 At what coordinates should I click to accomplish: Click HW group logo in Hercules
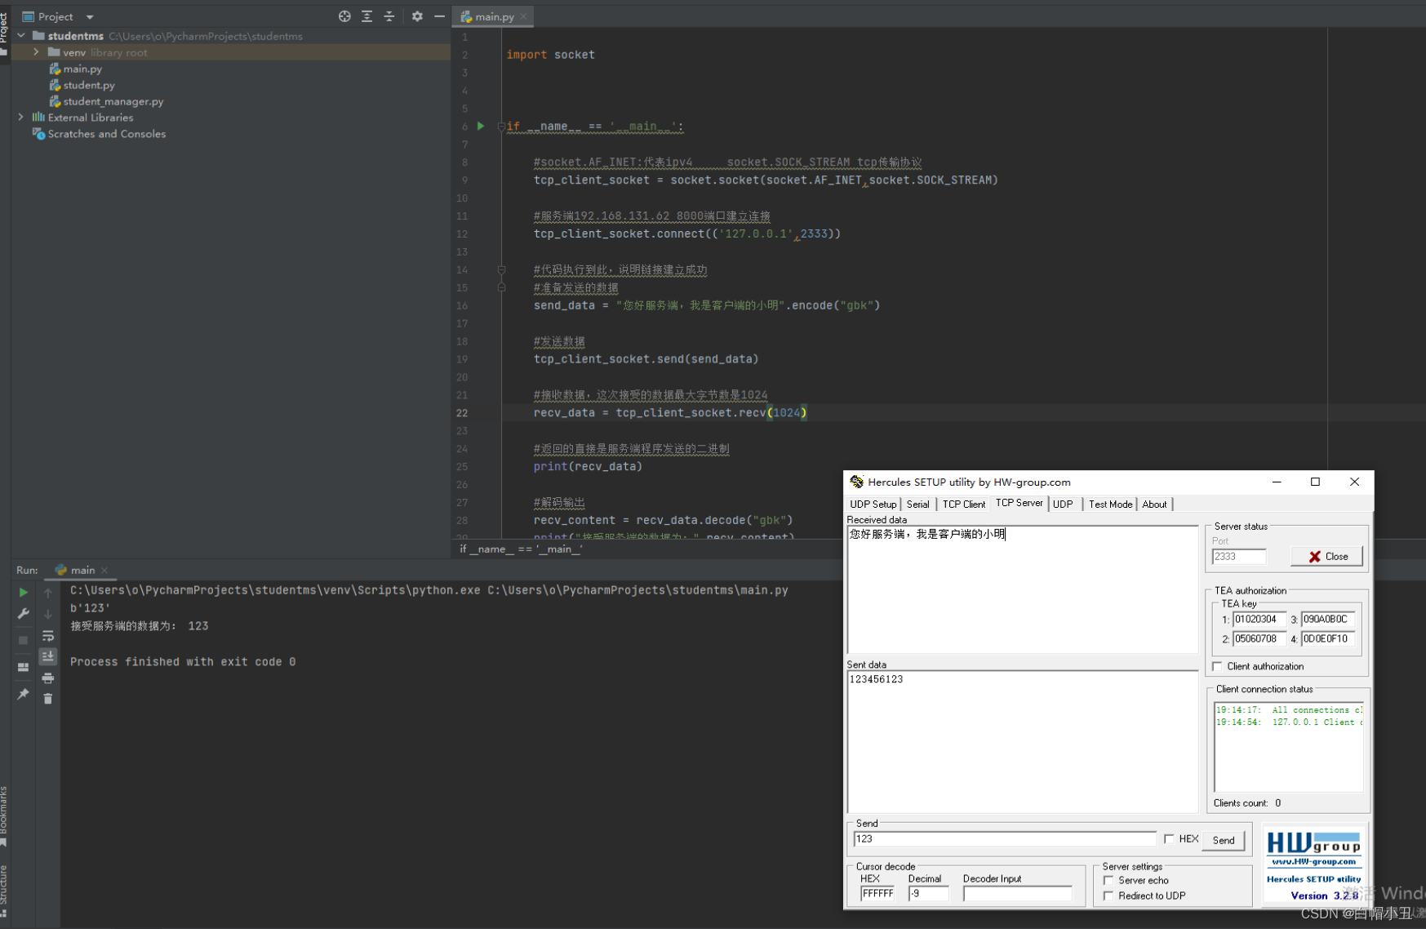point(1313,842)
